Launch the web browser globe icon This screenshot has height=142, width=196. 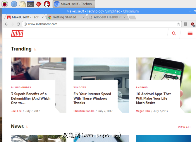click(14, 4)
